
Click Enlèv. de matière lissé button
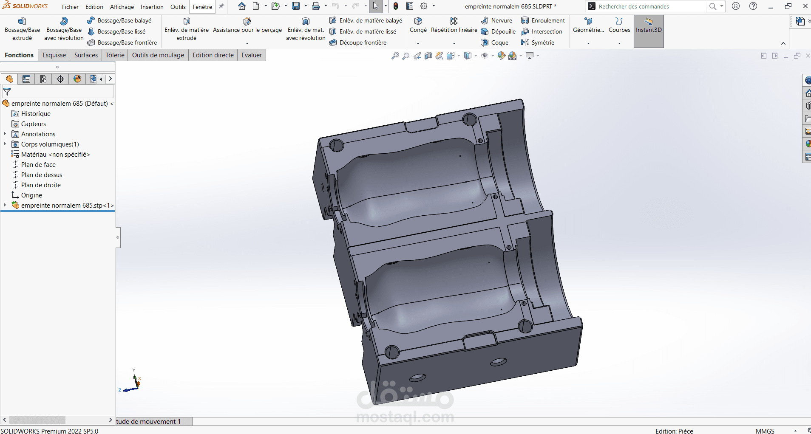(x=363, y=31)
